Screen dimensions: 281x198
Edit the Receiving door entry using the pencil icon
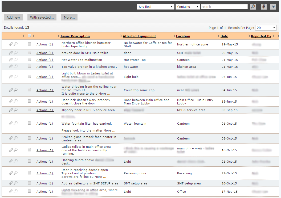click(11, 173)
